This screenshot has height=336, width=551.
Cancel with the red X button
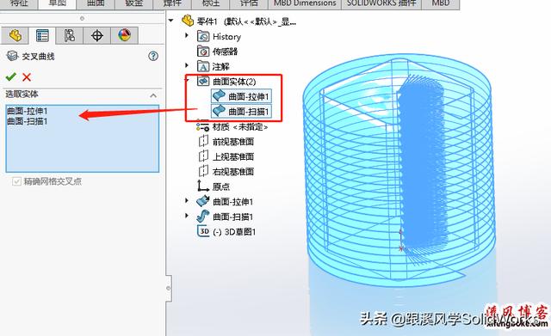27,76
